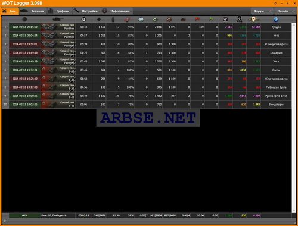
Task: Click the Тундра map cell
Action: 276,27
